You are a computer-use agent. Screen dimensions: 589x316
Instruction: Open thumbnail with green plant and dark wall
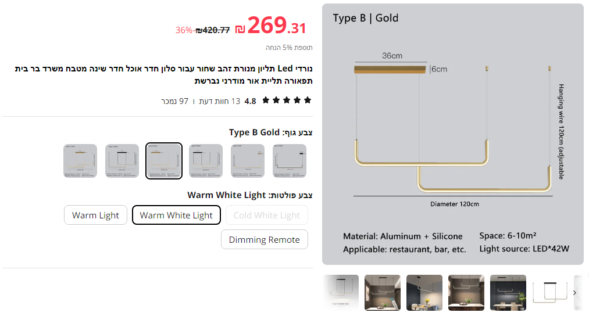(x=508, y=293)
